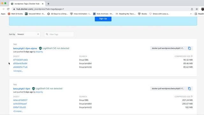The height and width of the screenshot is (115, 204).
Task: Select the wordpress Tags Docker Hub tab
Action: [27, 4]
